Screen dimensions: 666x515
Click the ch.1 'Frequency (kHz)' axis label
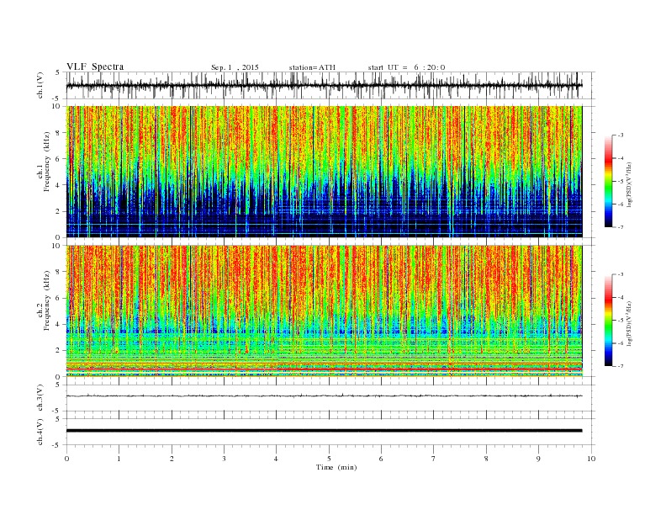click(x=47, y=162)
